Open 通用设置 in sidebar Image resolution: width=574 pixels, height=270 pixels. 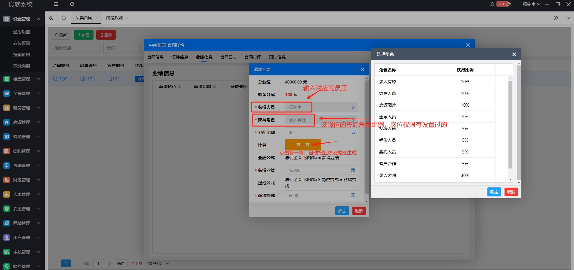[x=22, y=32]
